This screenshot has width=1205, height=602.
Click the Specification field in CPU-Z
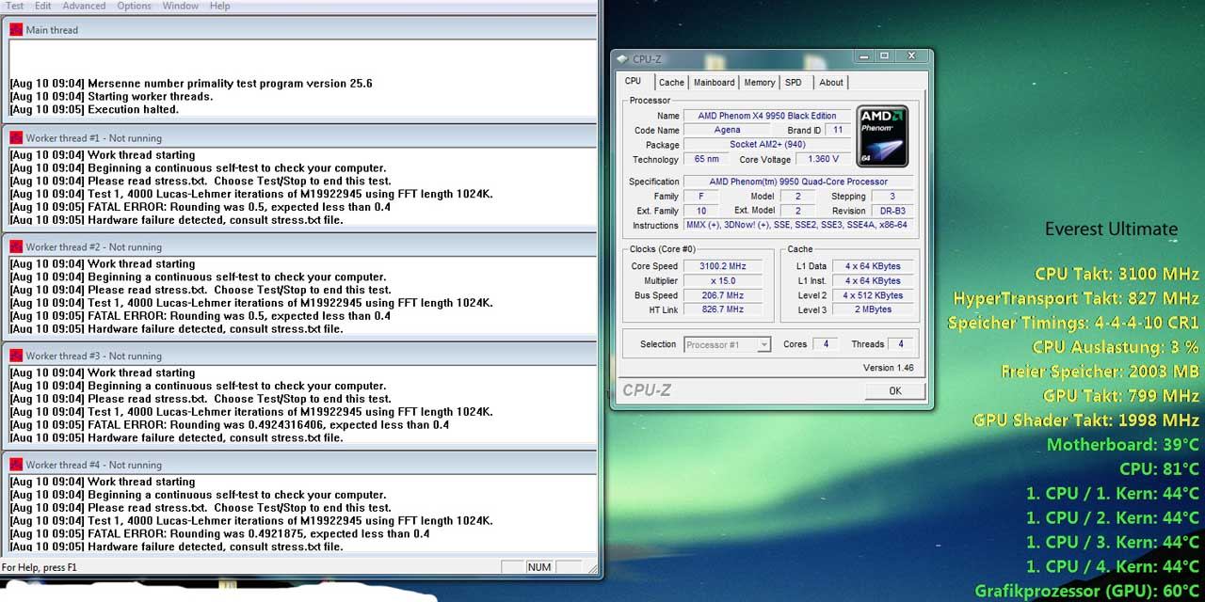[798, 182]
